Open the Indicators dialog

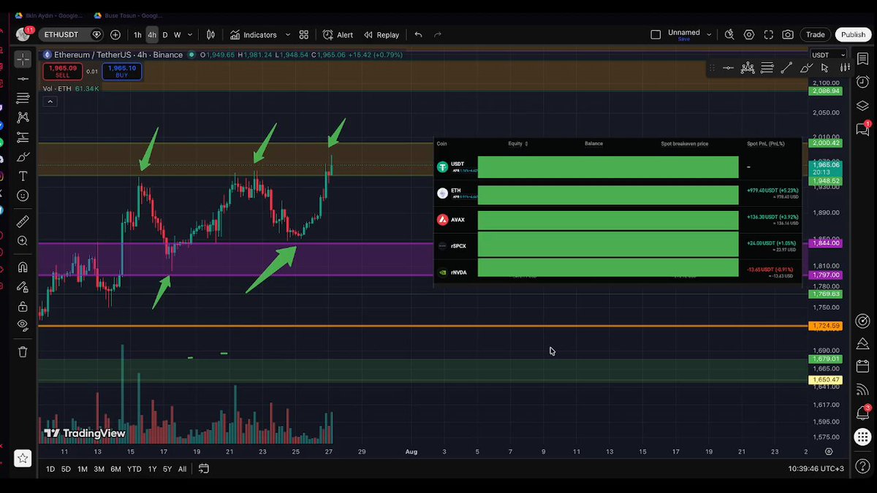[x=254, y=34]
